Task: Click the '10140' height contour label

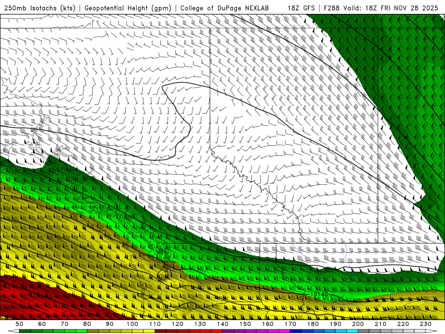Action: (319, 294)
